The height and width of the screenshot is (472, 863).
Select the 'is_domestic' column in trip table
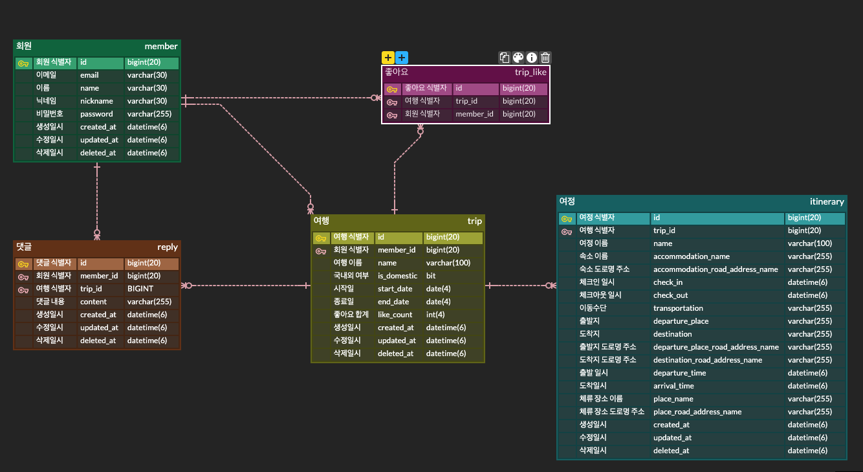[x=398, y=276]
